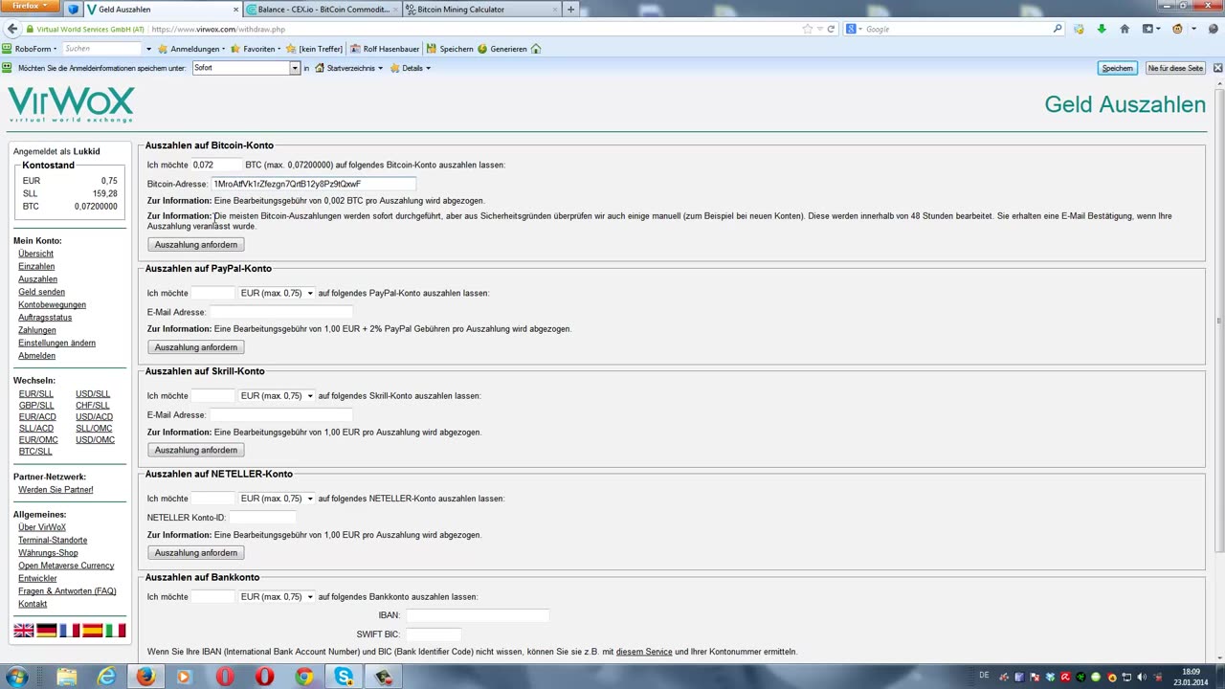1225x689 pixels.
Task: Open the Bankkonto currency dropdown
Action: point(277,597)
